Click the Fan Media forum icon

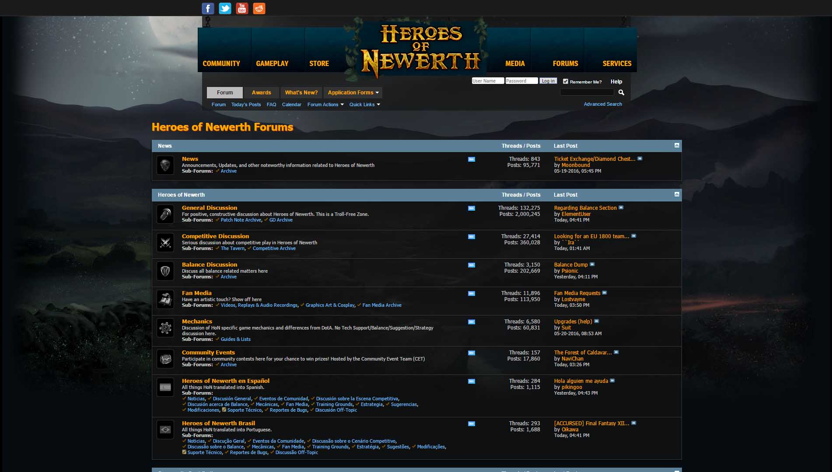(165, 299)
